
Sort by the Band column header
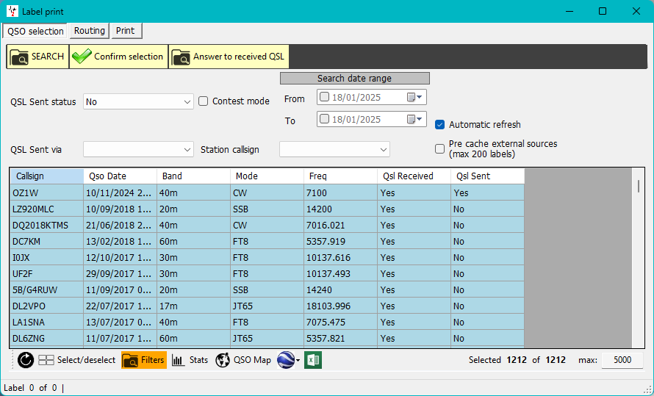click(193, 176)
